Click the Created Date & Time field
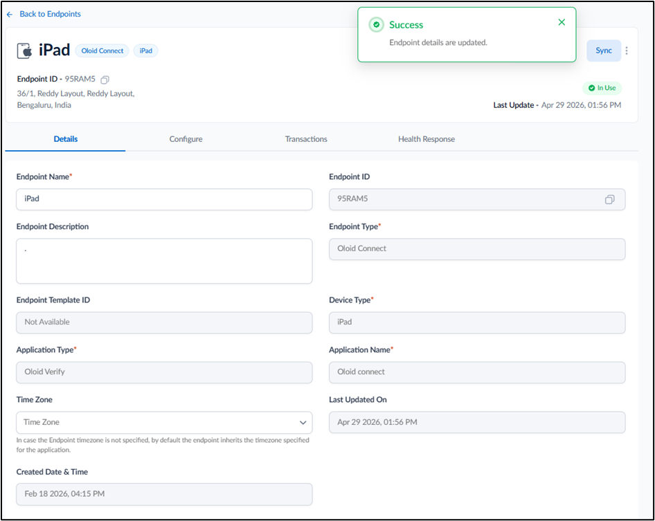655x521 pixels. point(164,494)
